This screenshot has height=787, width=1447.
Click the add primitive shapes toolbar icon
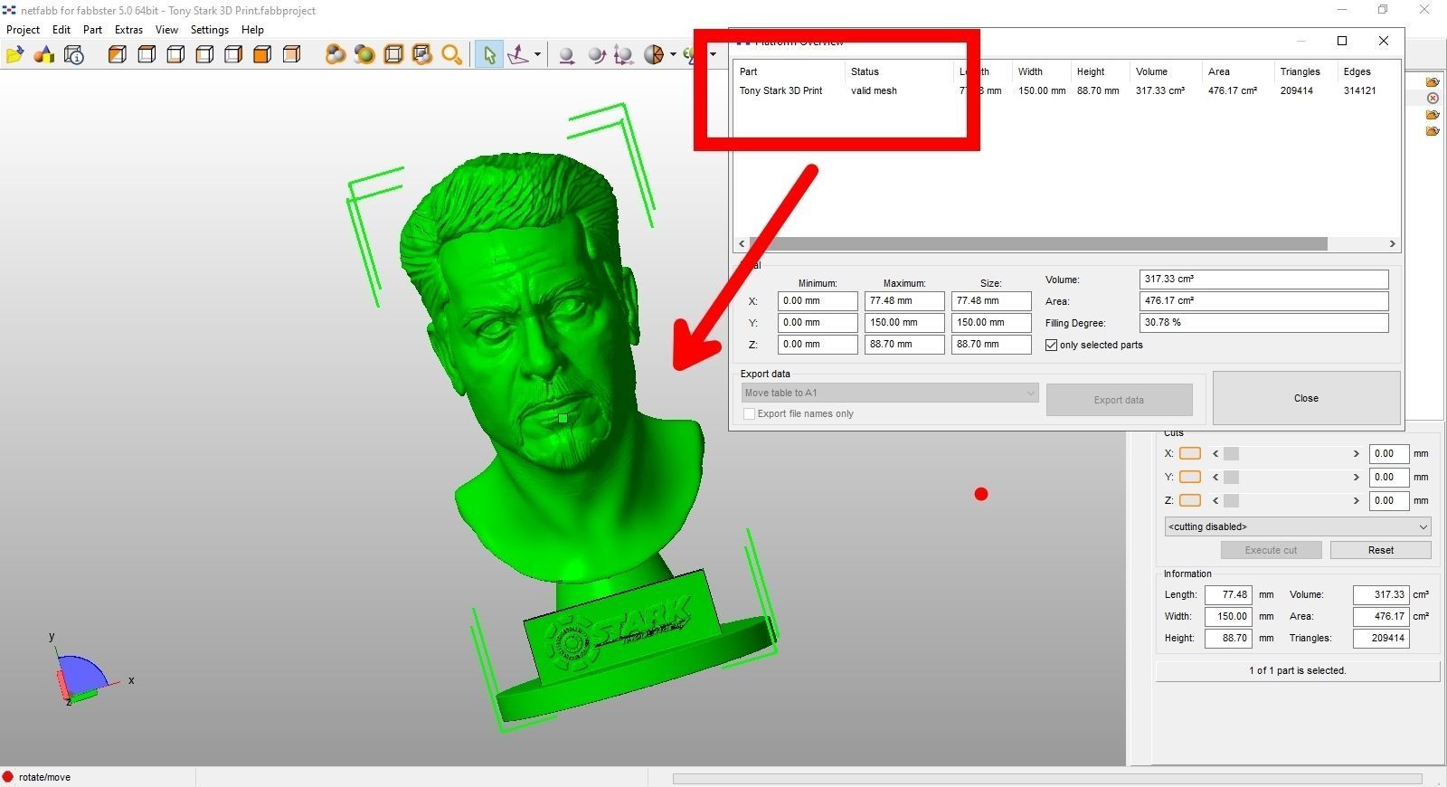pos(43,55)
